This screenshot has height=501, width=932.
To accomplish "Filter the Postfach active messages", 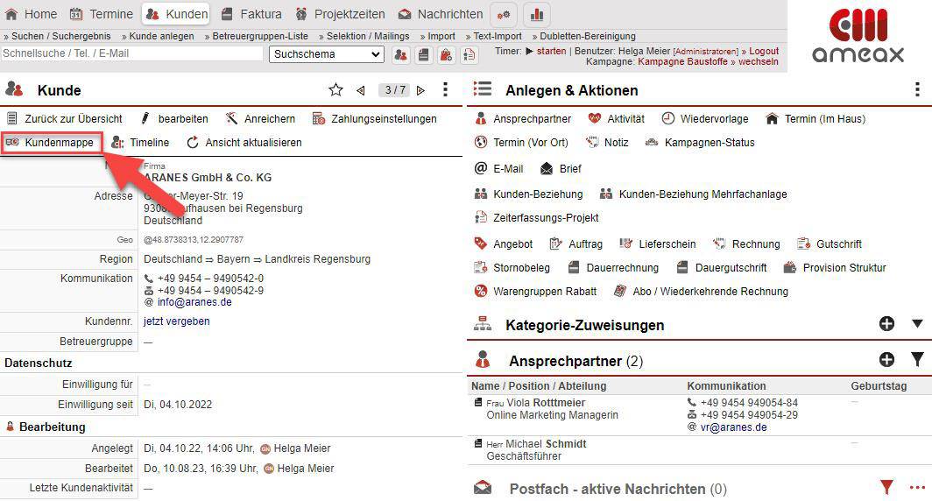I will (886, 488).
